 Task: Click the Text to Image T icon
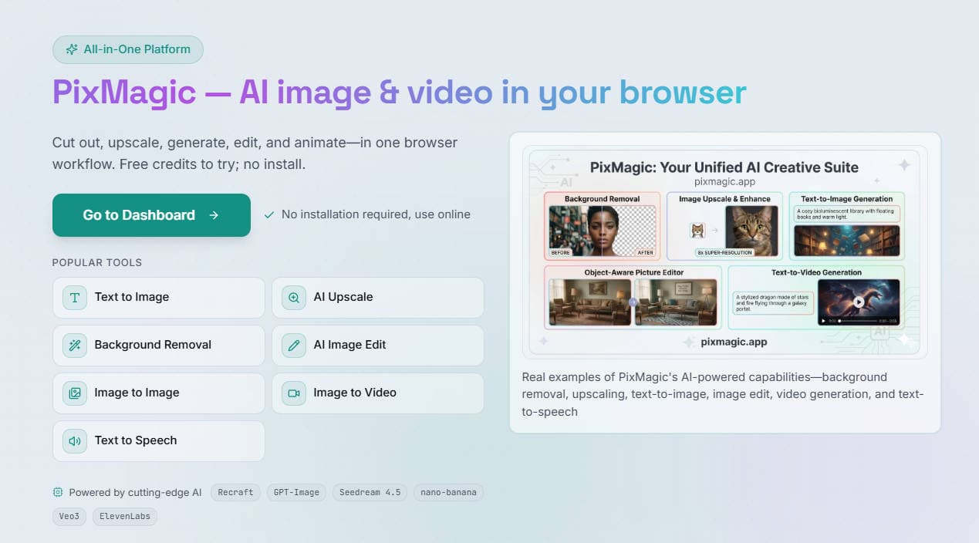75,298
